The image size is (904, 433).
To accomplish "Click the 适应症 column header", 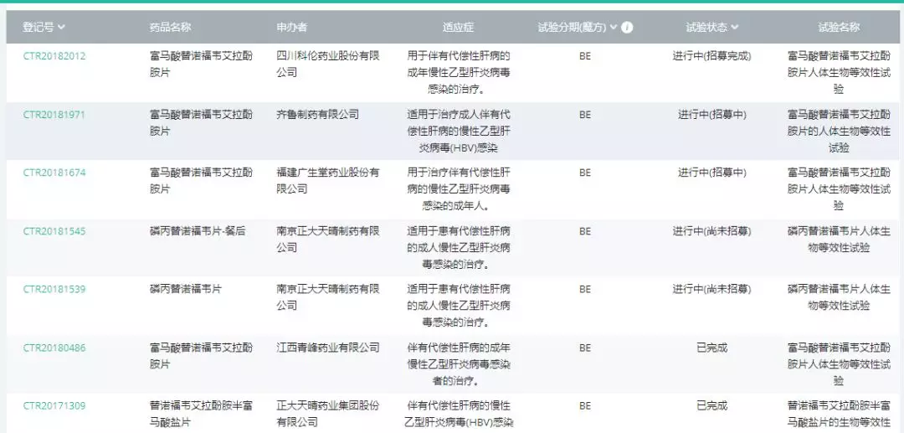I will [x=458, y=27].
